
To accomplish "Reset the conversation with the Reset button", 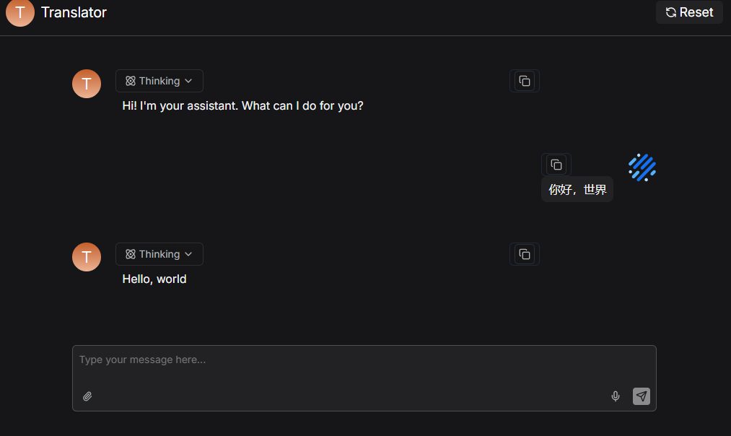I will tap(689, 12).
